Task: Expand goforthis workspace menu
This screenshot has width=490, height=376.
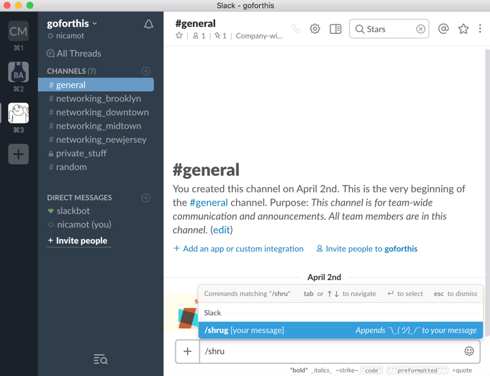Action: click(72, 24)
